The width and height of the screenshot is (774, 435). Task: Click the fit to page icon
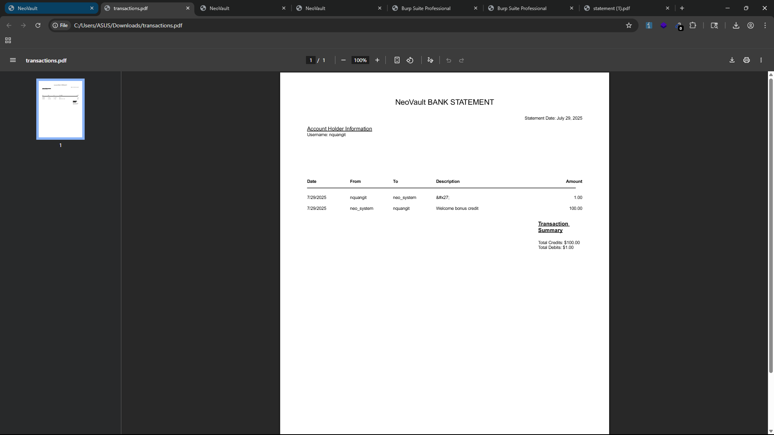click(x=397, y=60)
